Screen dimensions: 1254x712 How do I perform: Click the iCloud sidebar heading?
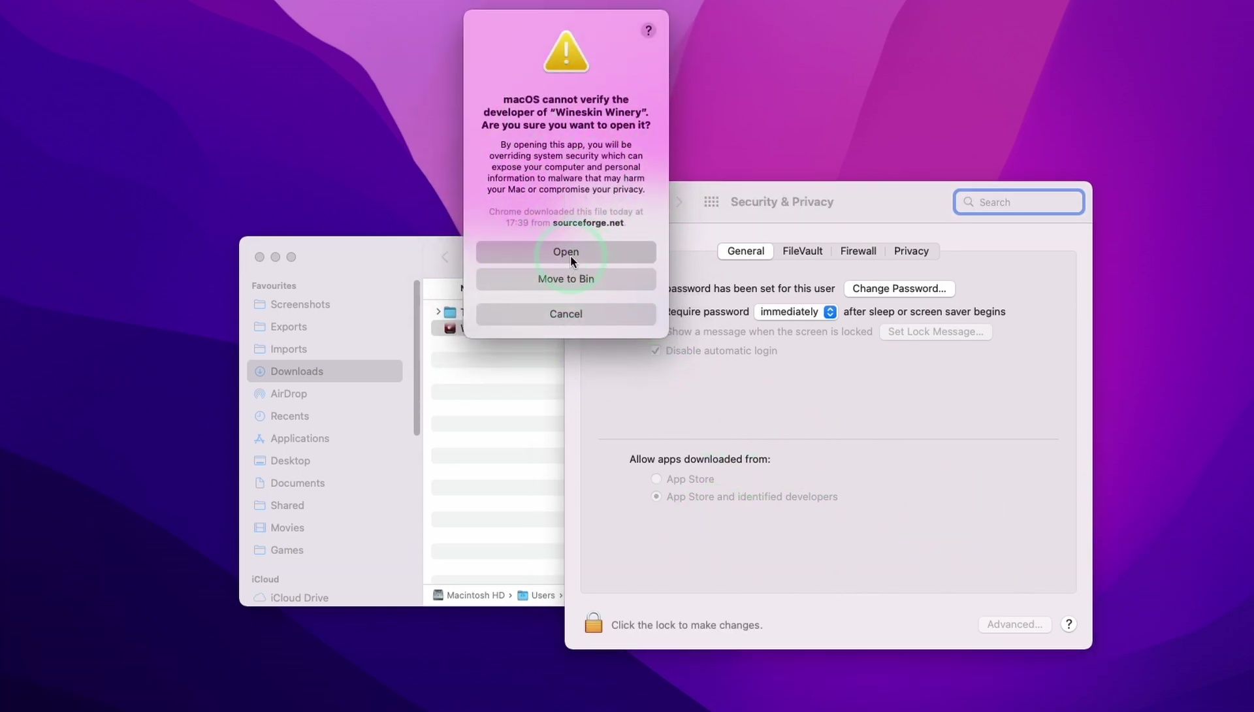pyautogui.click(x=265, y=579)
